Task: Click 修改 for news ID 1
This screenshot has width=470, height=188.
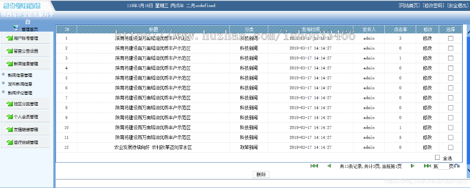Action: [427, 38]
